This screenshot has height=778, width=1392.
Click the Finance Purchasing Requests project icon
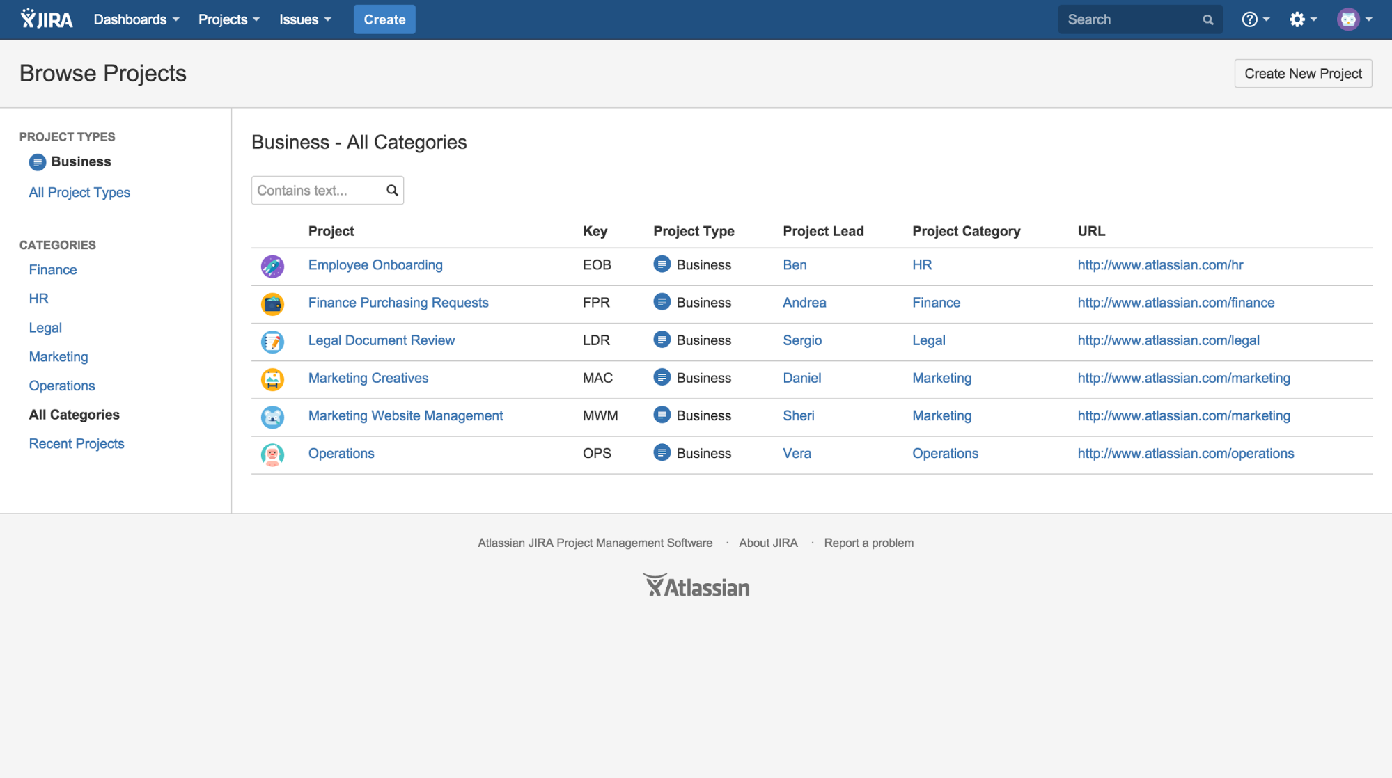pyautogui.click(x=272, y=302)
